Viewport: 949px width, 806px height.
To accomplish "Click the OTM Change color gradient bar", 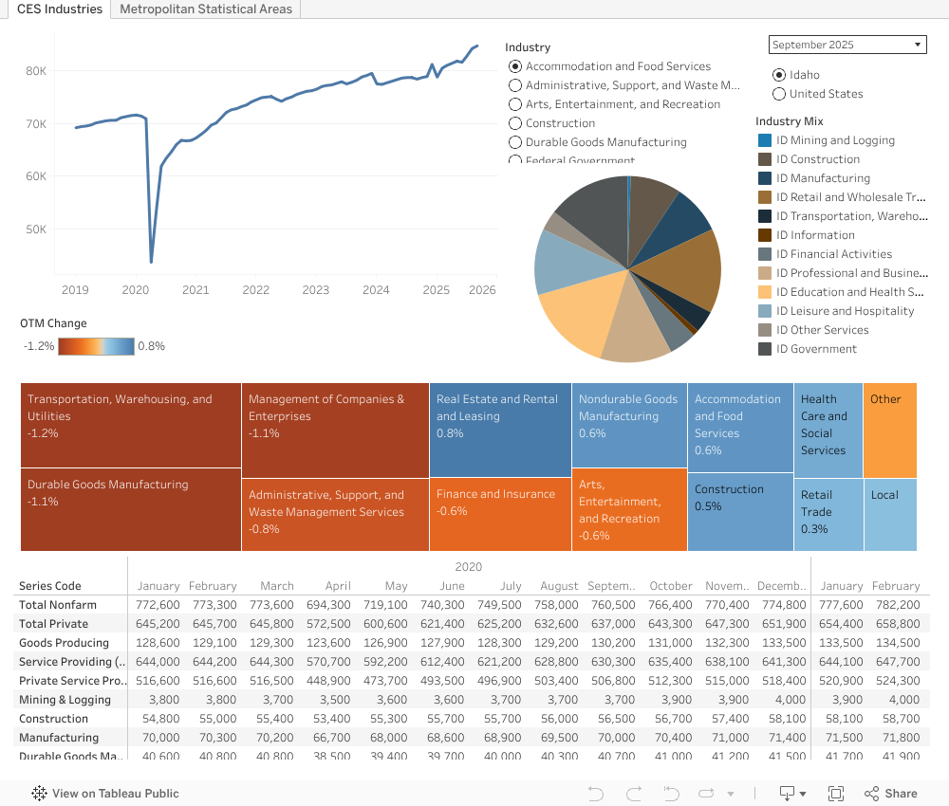I will 96,346.
